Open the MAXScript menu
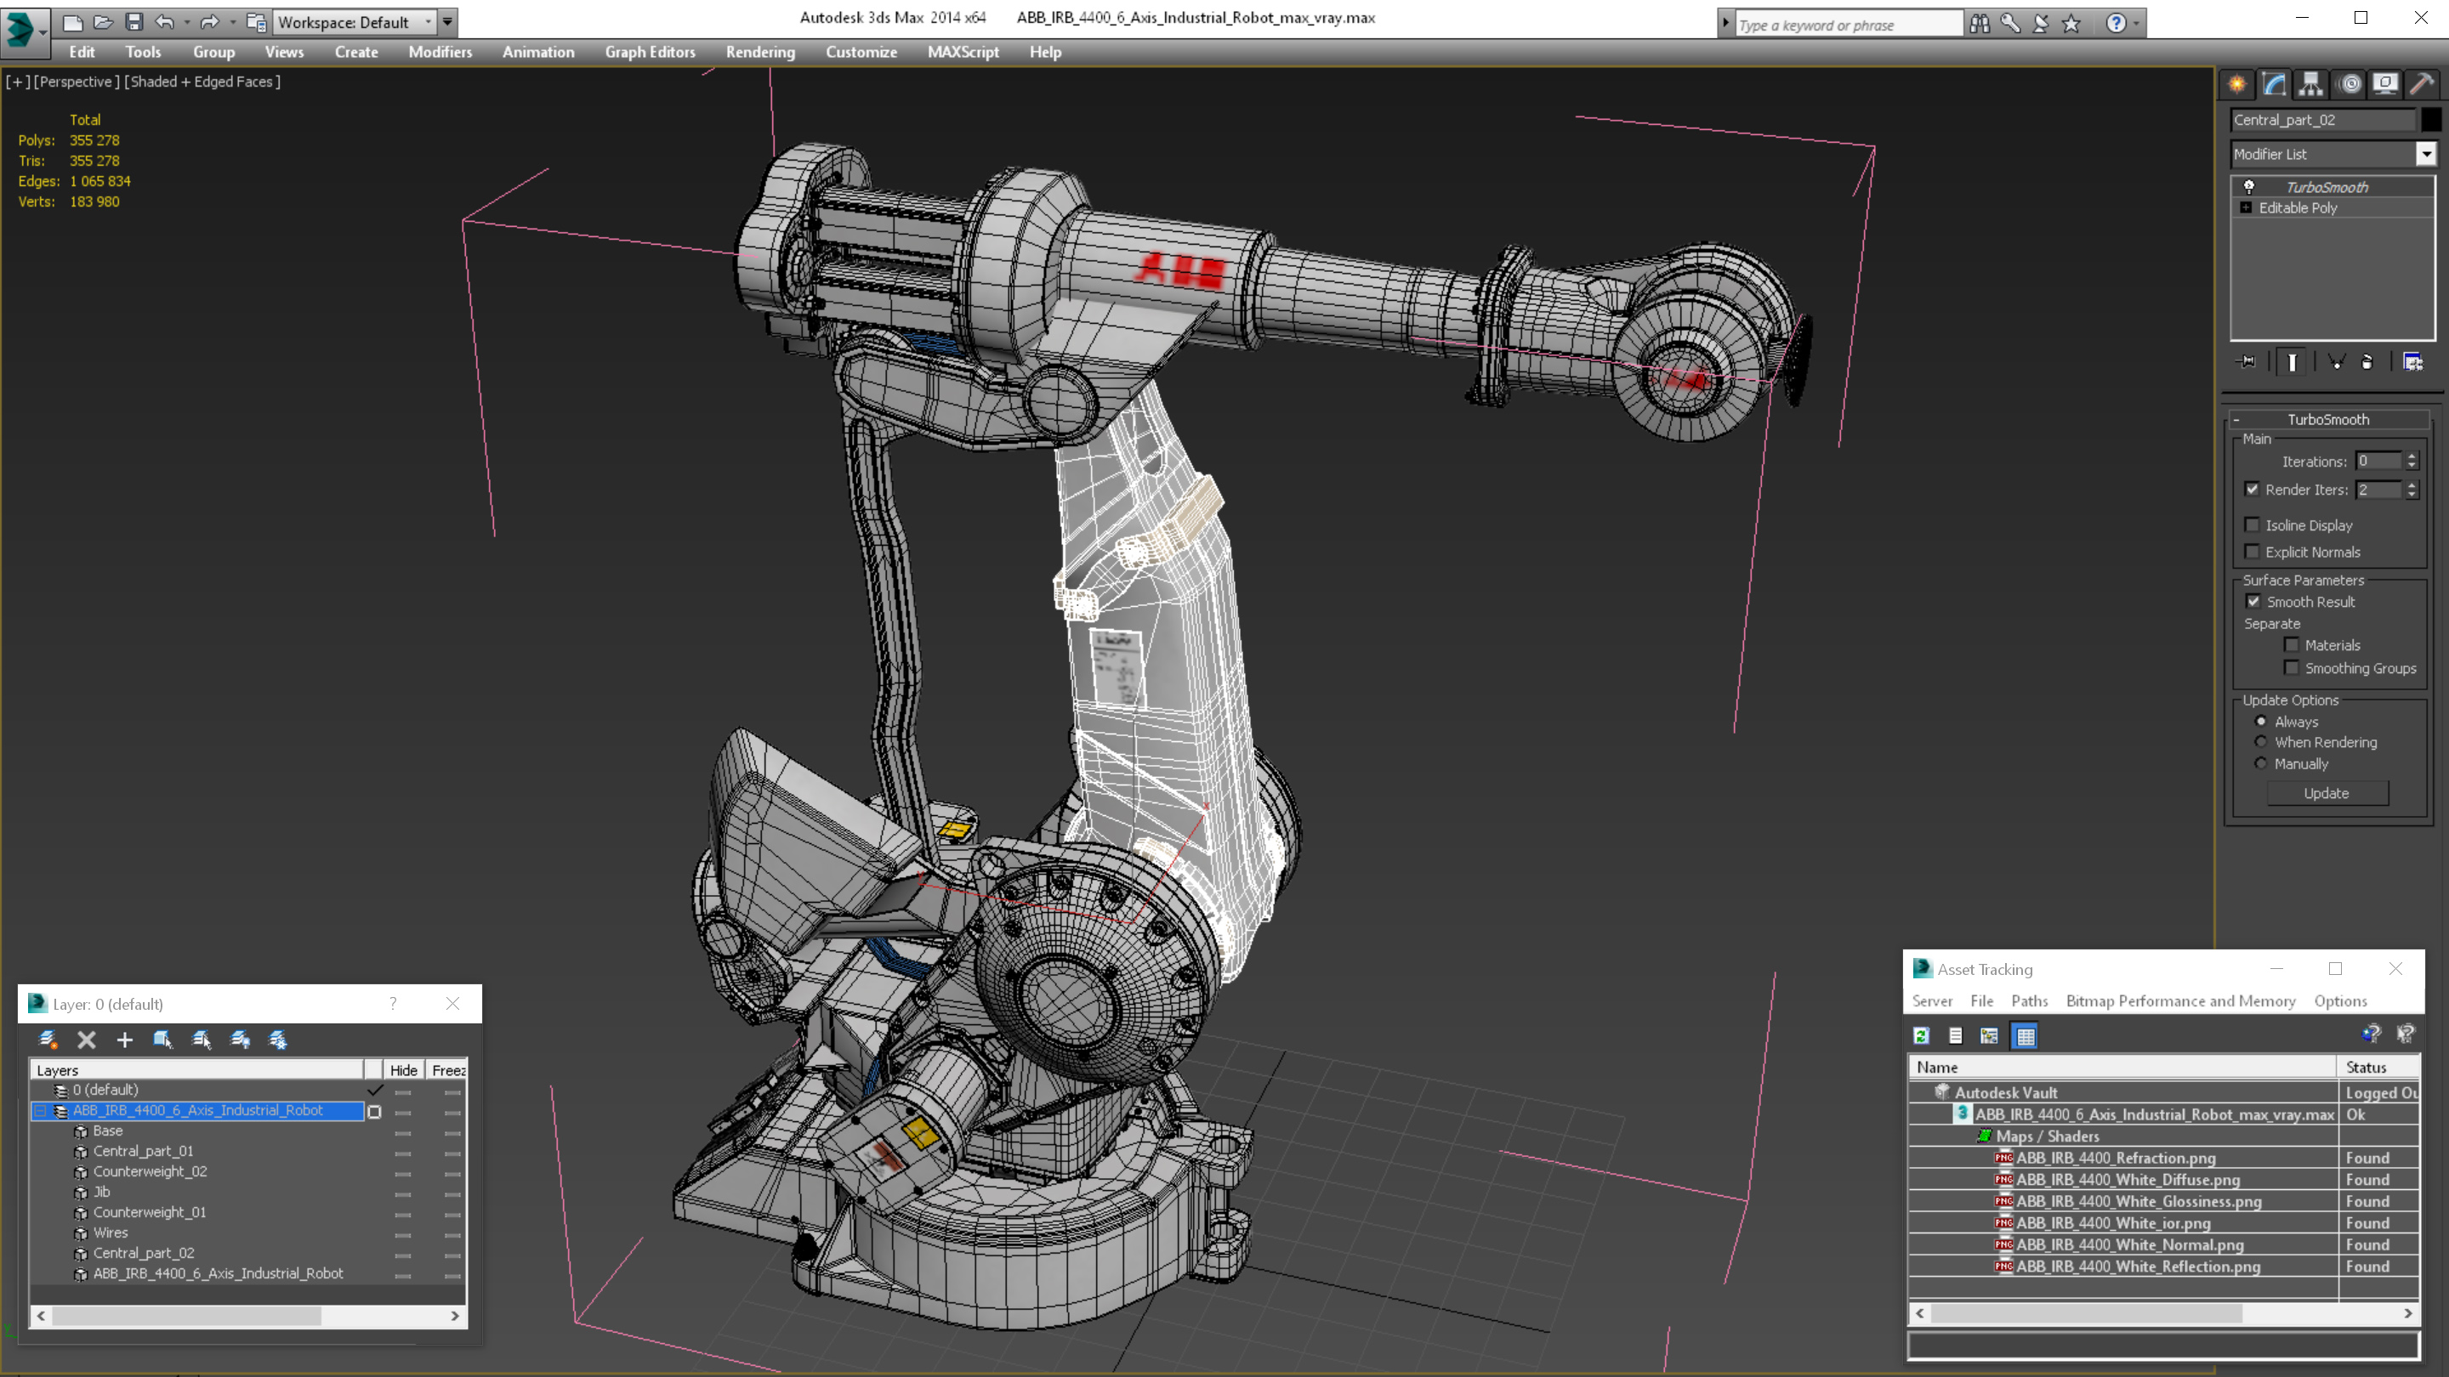 point(963,52)
